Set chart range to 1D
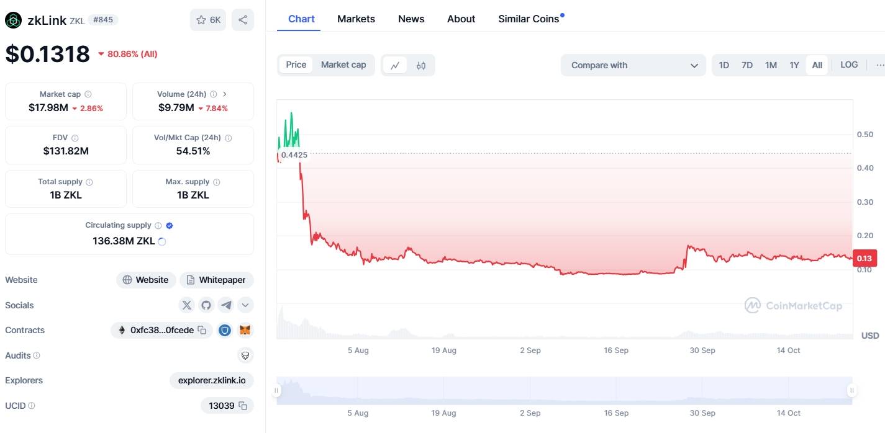885x433 pixels. (x=724, y=65)
